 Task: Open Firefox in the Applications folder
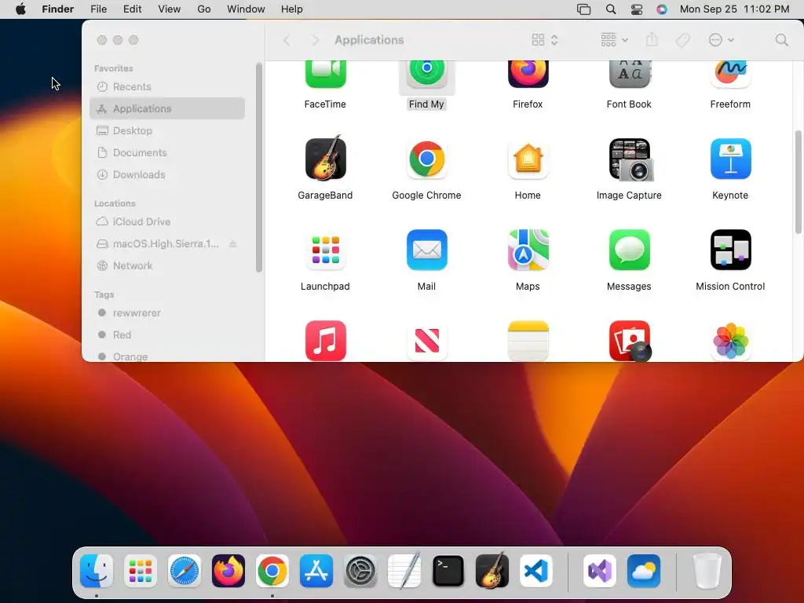[x=528, y=75]
